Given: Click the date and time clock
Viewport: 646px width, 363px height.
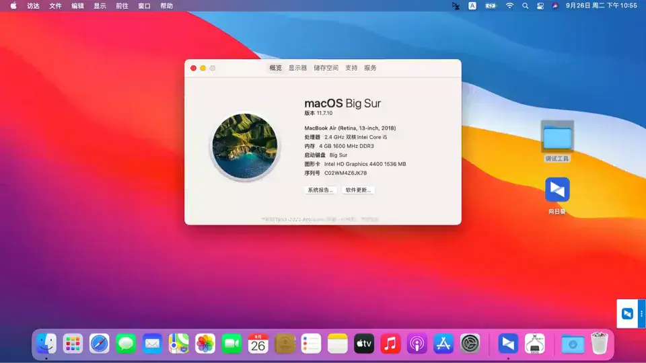Looking at the screenshot, I should (601, 6).
